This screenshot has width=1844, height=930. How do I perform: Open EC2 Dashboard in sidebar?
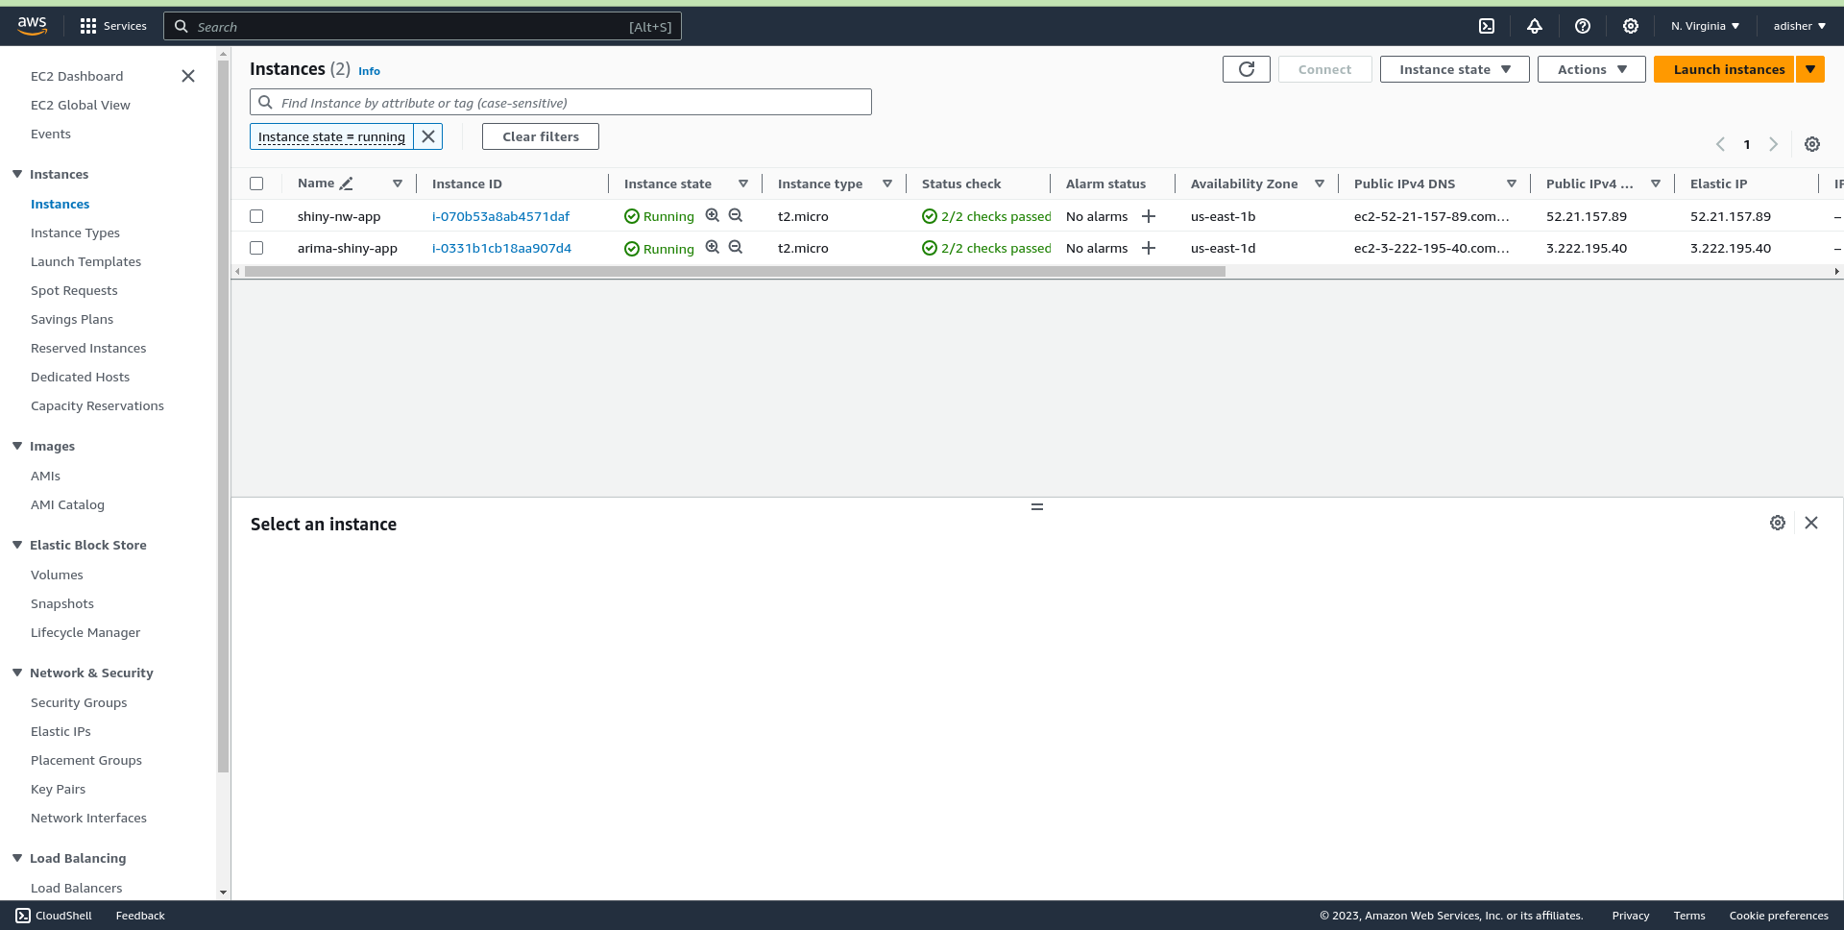pyautogui.click(x=77, y=76)
